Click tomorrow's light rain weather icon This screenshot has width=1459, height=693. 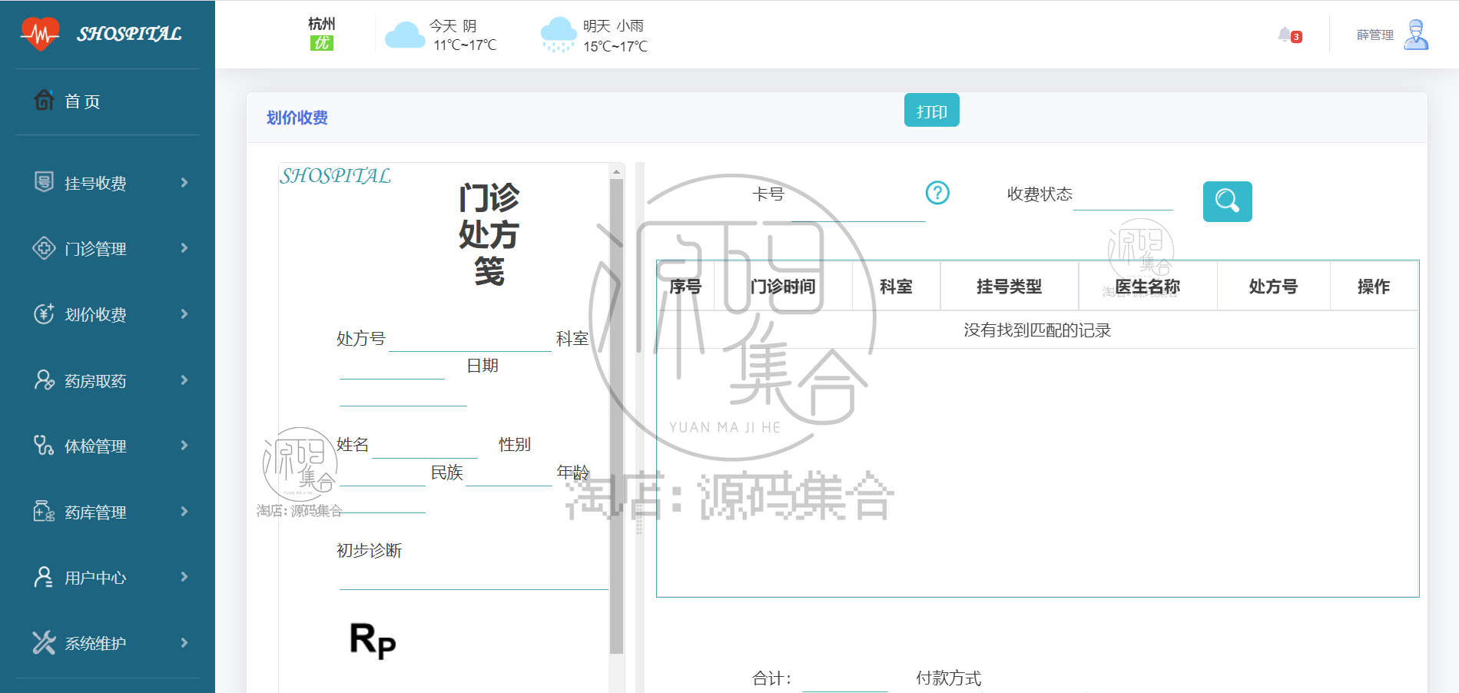(x=559, y=35)
